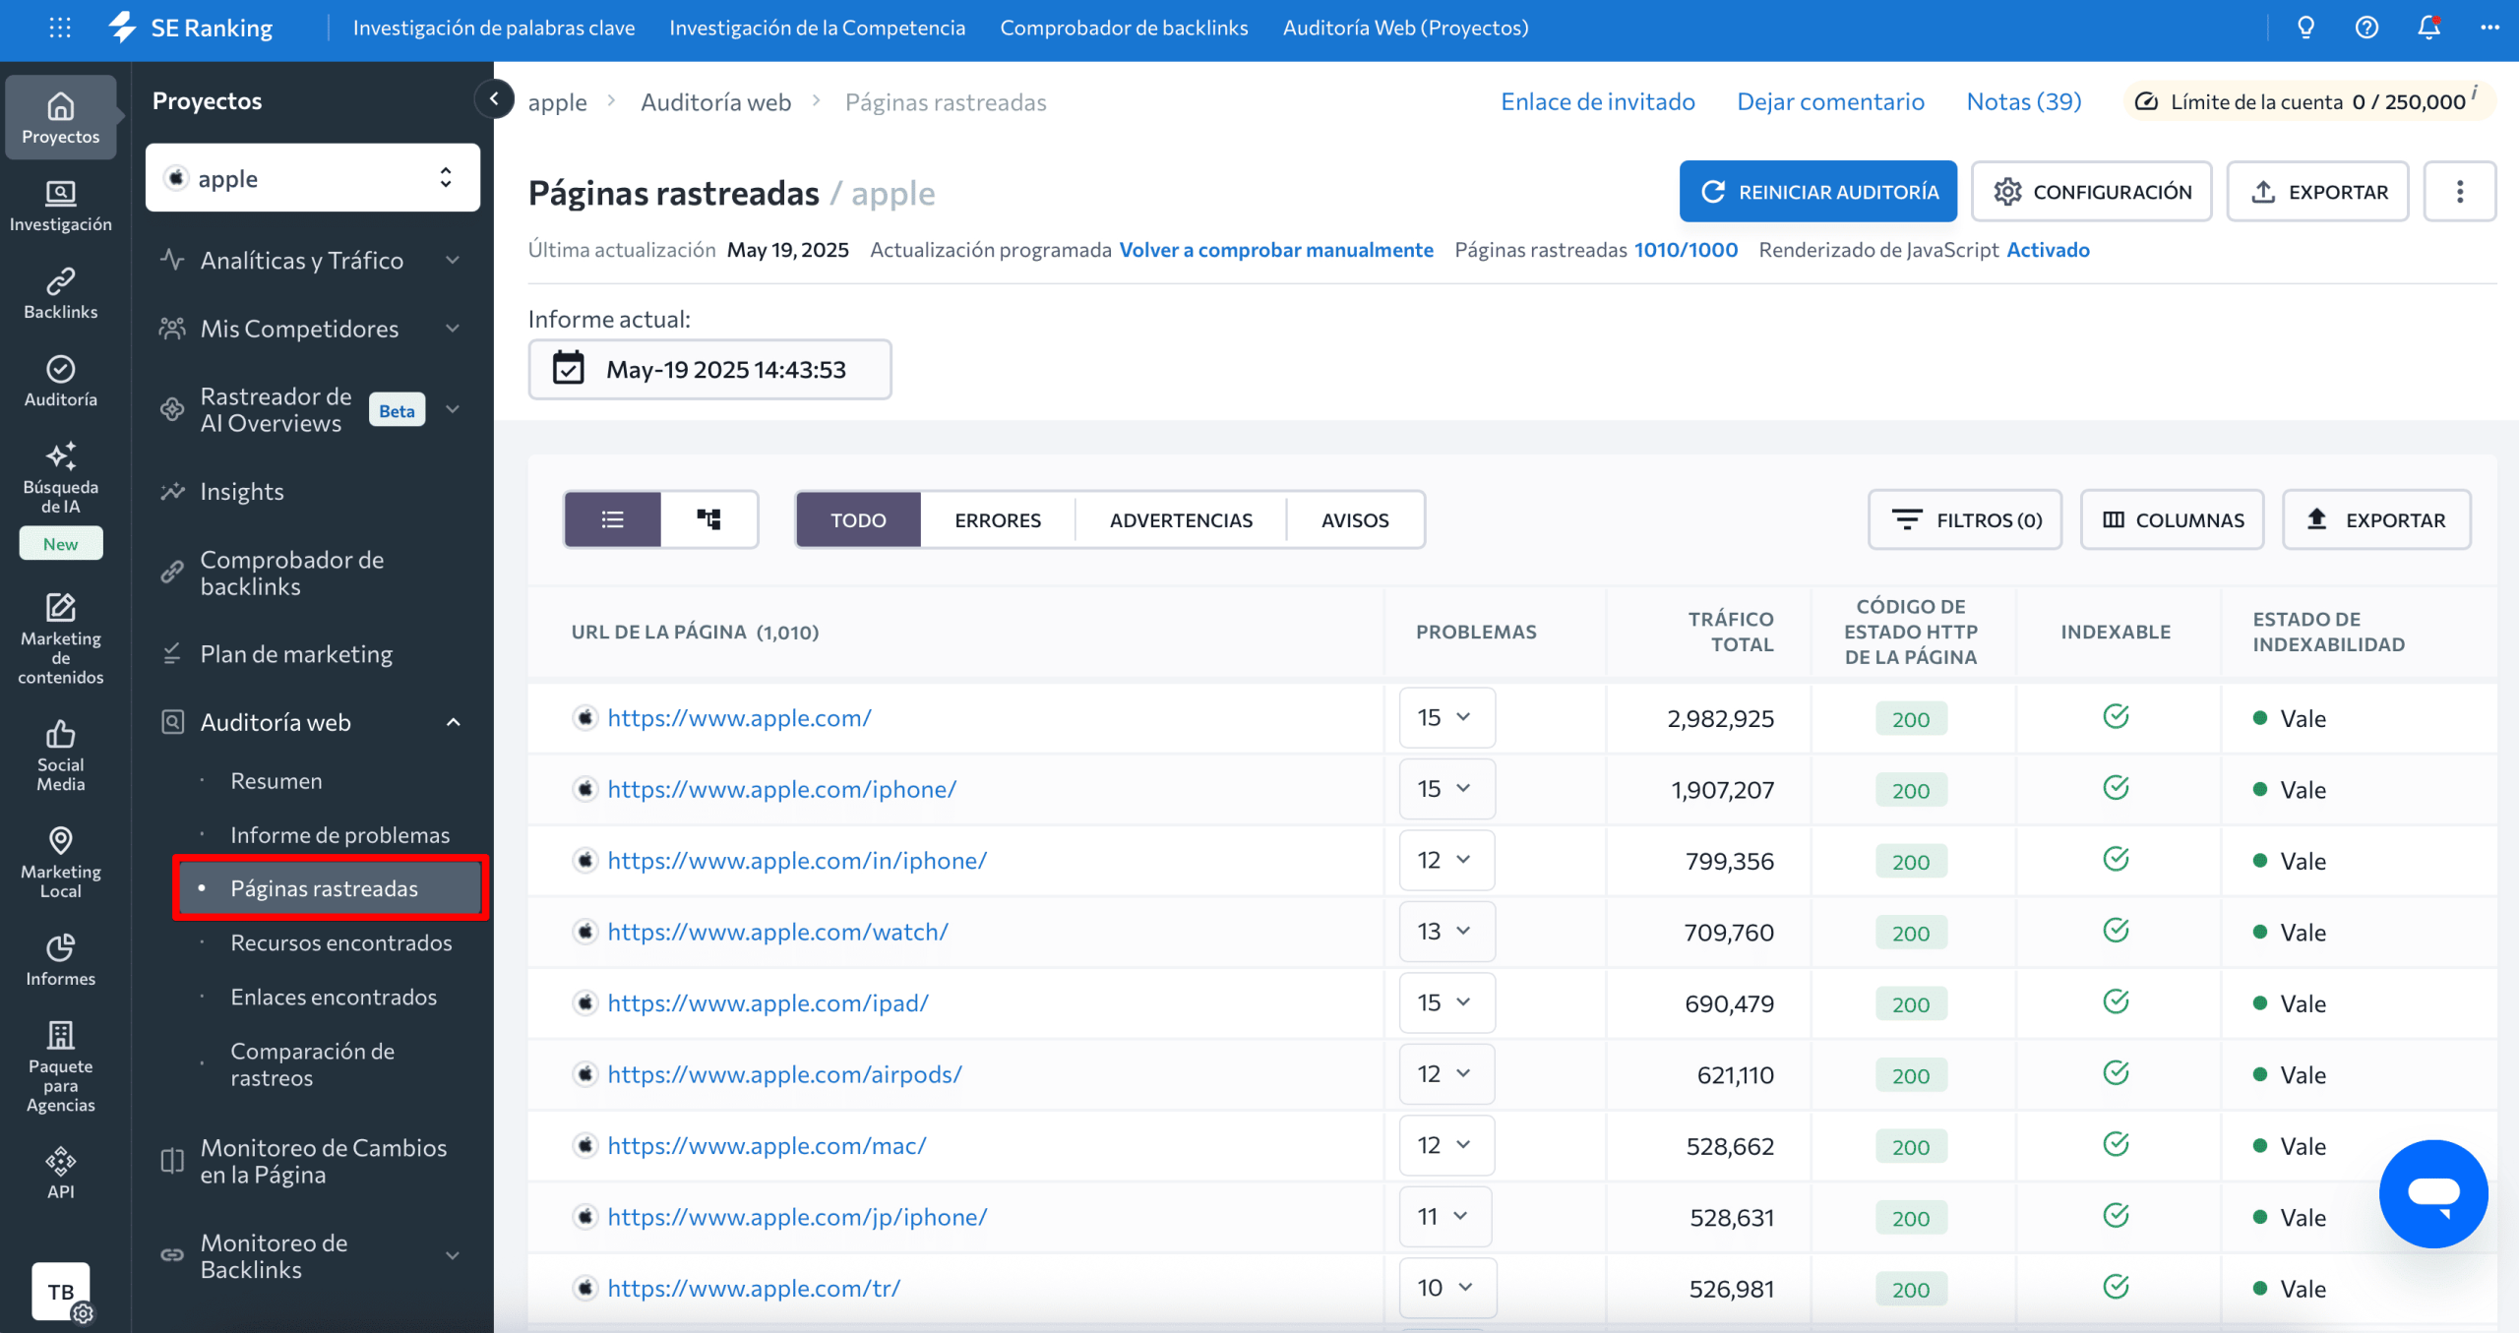This screenshot has width=2519, height=1333.
Task: Sort by TRÁFICO TOTAL column header
Action: click(1731, 631)
